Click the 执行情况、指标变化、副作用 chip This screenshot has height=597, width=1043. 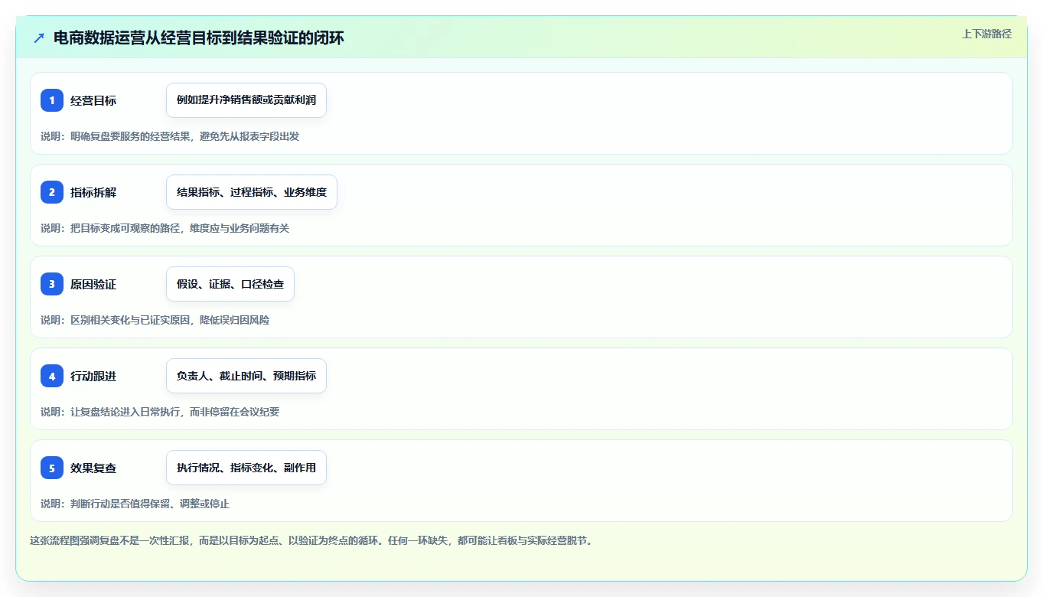point(246,468)
